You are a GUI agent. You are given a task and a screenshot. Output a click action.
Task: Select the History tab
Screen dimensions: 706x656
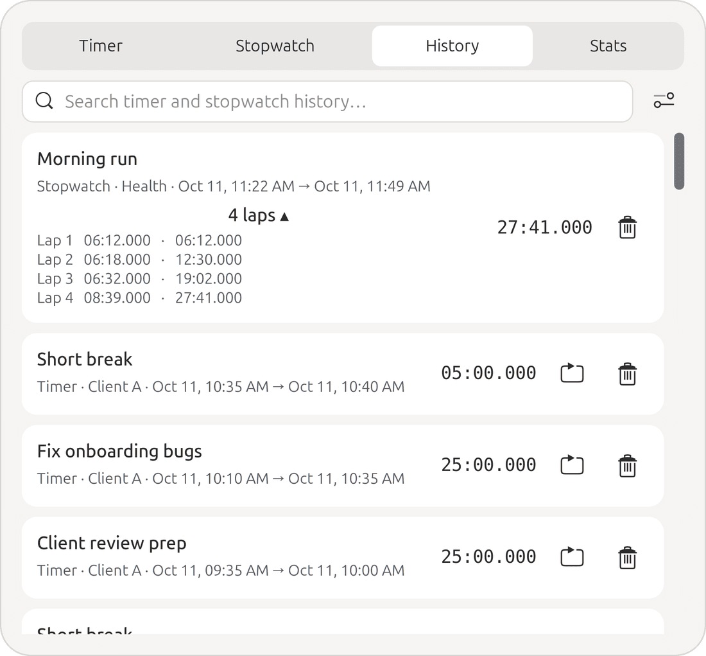(x=452, y=46)
